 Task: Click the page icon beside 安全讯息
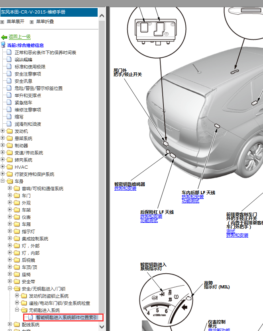[x=9, y=81]
